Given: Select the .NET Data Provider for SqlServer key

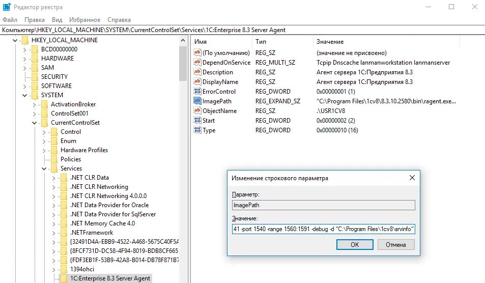Looking at the screenshot, I should pyautogui.click(x=113, y=214).
